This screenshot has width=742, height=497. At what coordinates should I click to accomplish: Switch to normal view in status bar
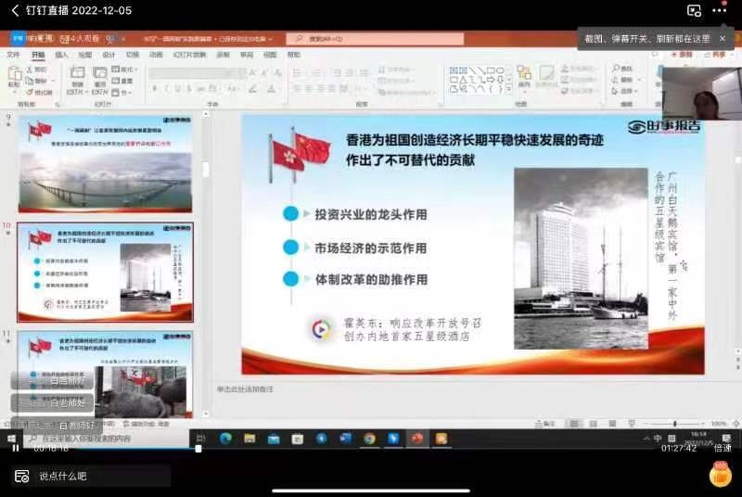click(x=574, y=424)
